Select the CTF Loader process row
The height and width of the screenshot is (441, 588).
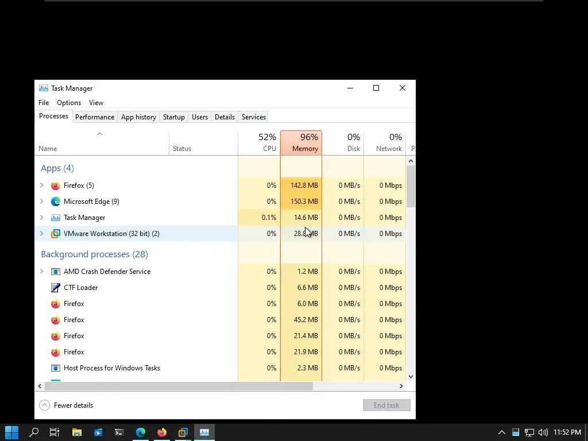[x=220, y=288]
